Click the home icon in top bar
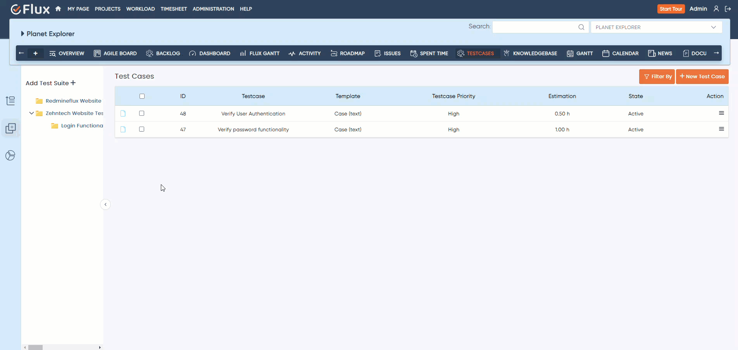The height and width of the screenshot is (350, 738). click(58, 9)
